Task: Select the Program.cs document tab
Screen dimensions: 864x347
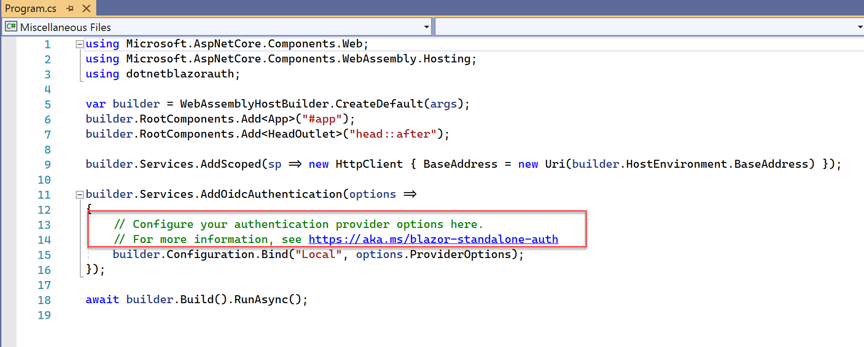Action: click(31, 8)
